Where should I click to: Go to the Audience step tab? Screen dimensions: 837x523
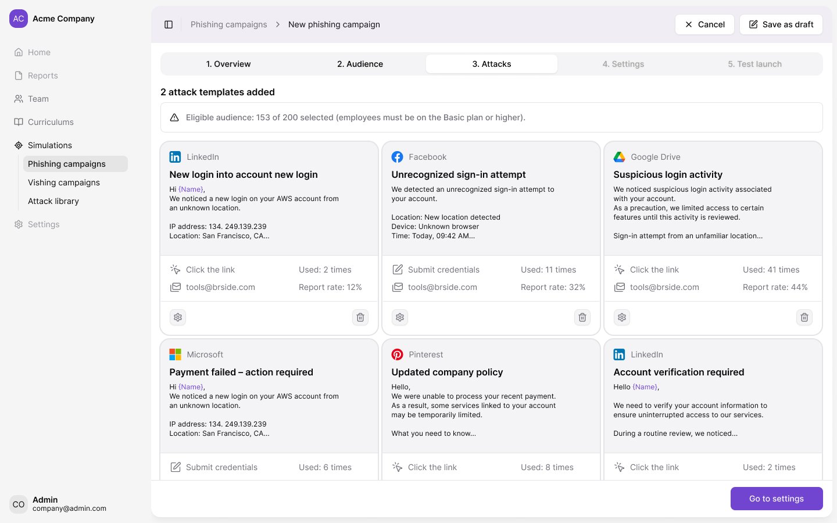[360, 64]
